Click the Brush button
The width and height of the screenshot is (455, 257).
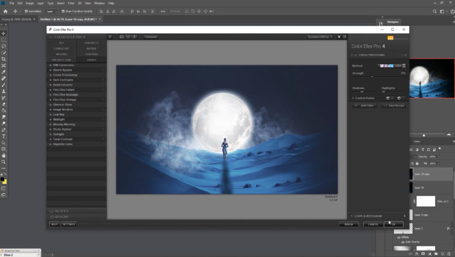tap(349, 224)
